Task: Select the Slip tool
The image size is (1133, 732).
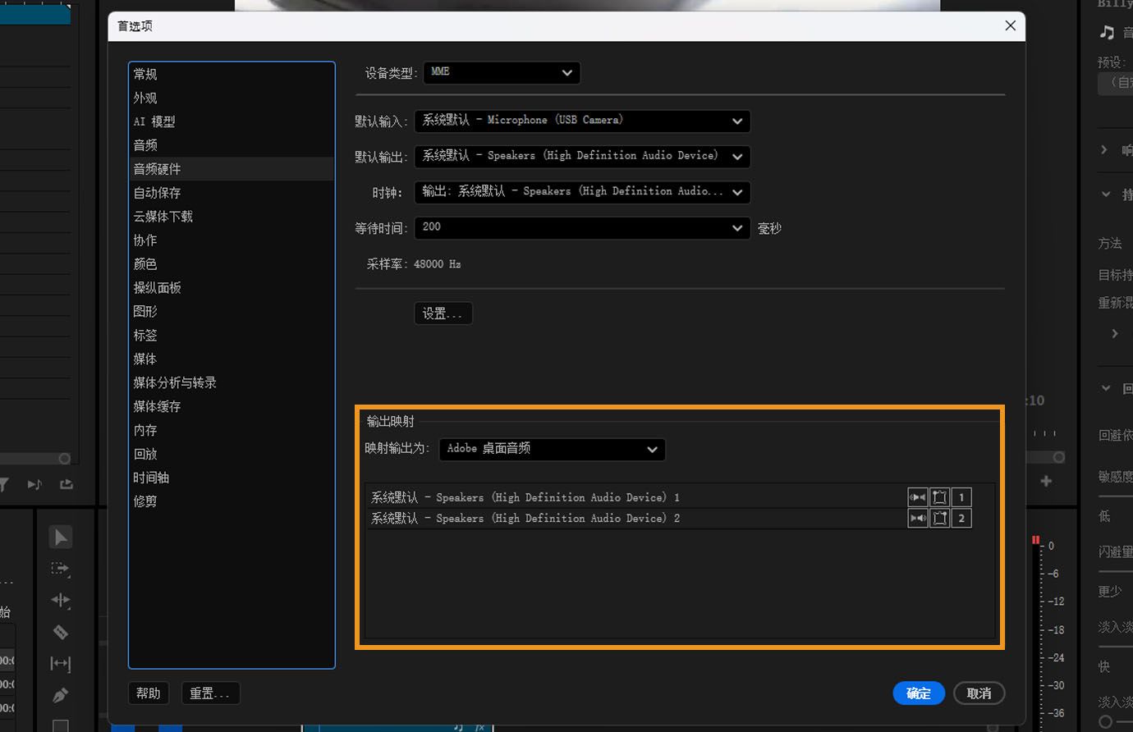Action: 61,663
